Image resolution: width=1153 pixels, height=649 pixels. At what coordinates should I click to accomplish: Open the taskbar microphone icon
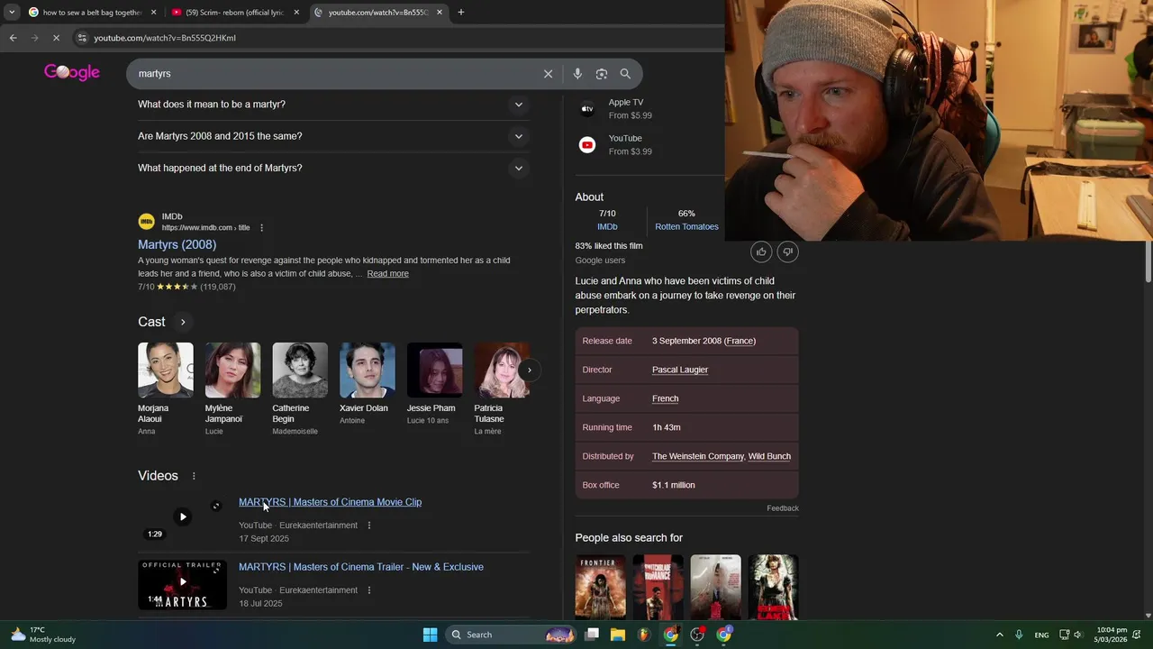(1019, 635)
